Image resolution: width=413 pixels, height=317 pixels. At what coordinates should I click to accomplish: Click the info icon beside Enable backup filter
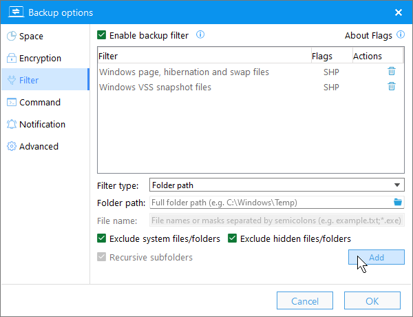click(x=200, y=34)
